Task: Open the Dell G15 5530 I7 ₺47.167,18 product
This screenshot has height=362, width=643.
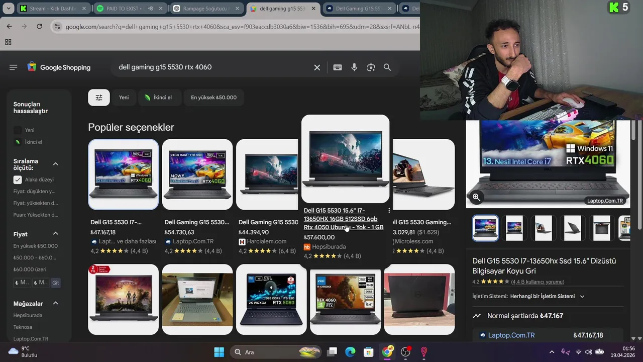Action: point(123,197)
